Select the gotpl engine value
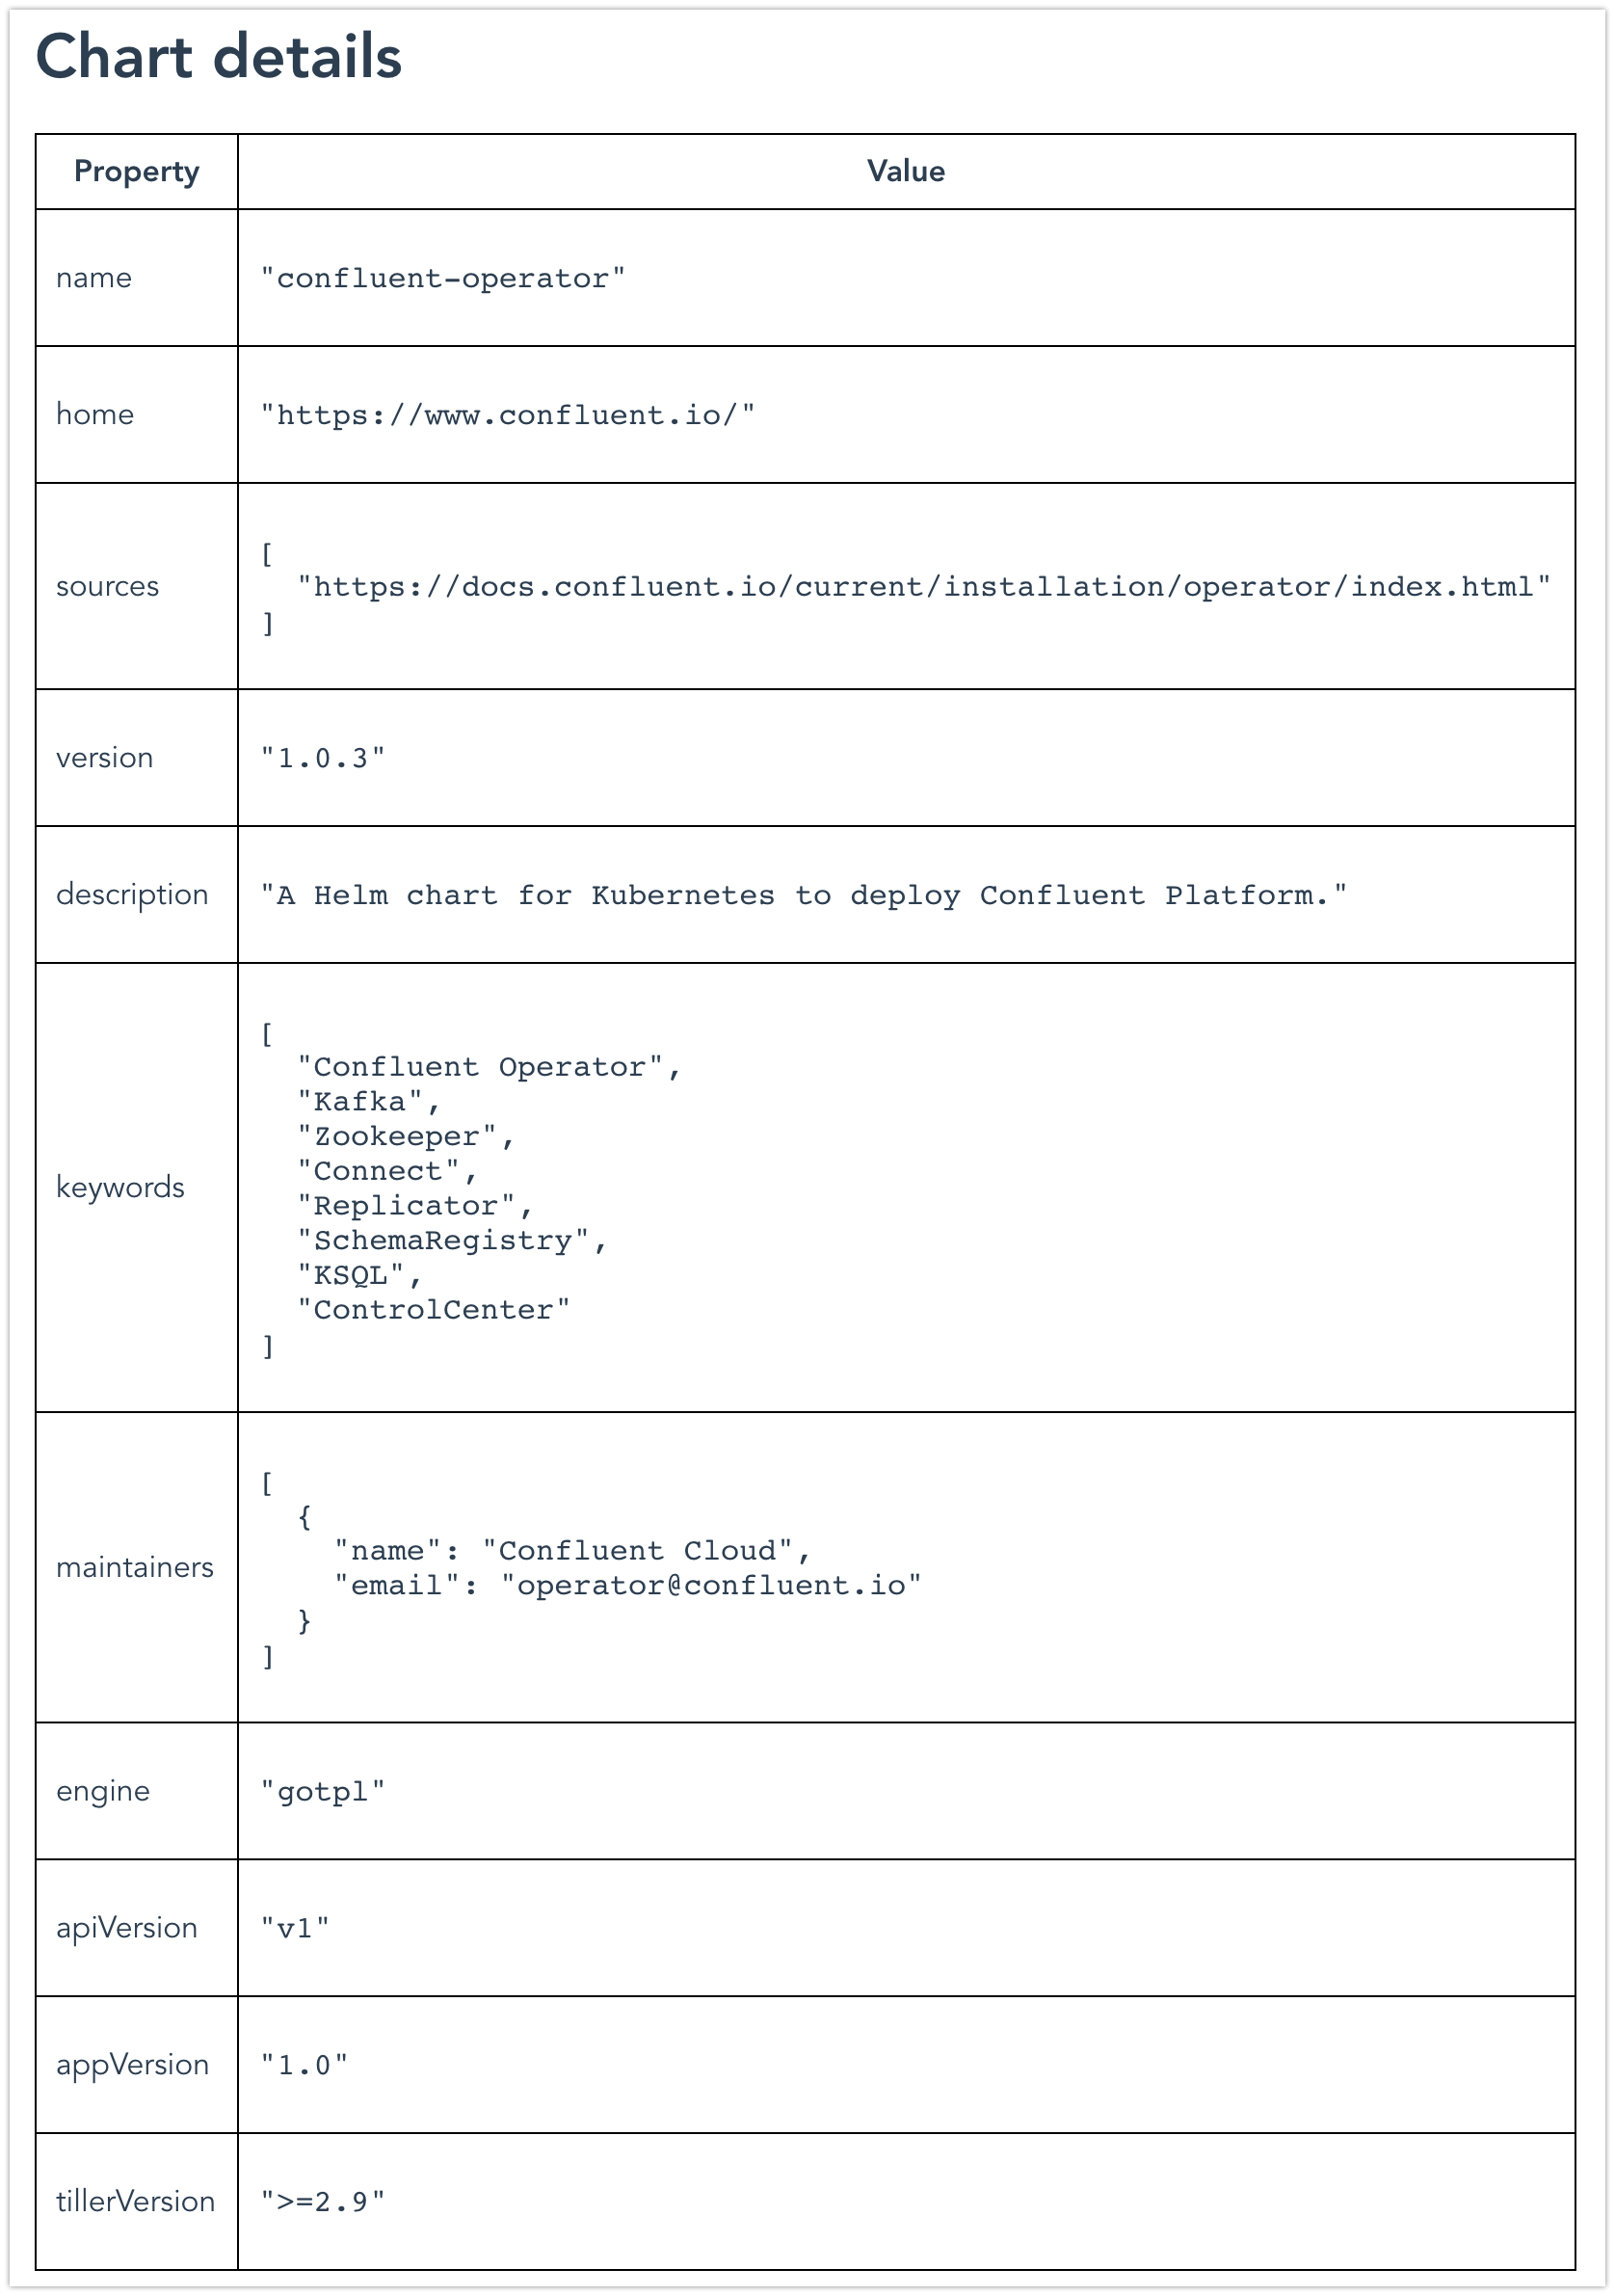The width and height of the screenshot is (1615, 2296). [323, 1791]
